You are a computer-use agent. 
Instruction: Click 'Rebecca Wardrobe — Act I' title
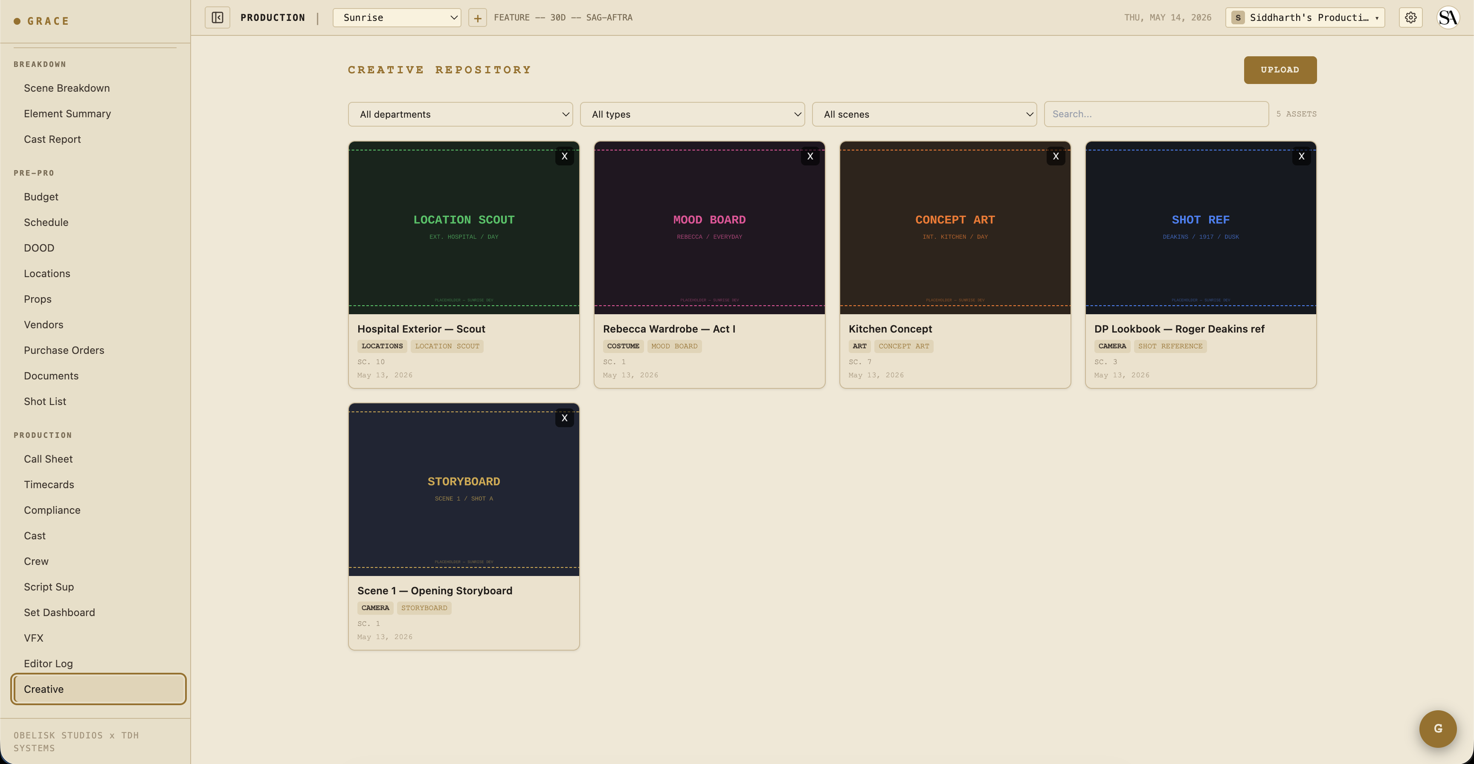pos(669,329)
